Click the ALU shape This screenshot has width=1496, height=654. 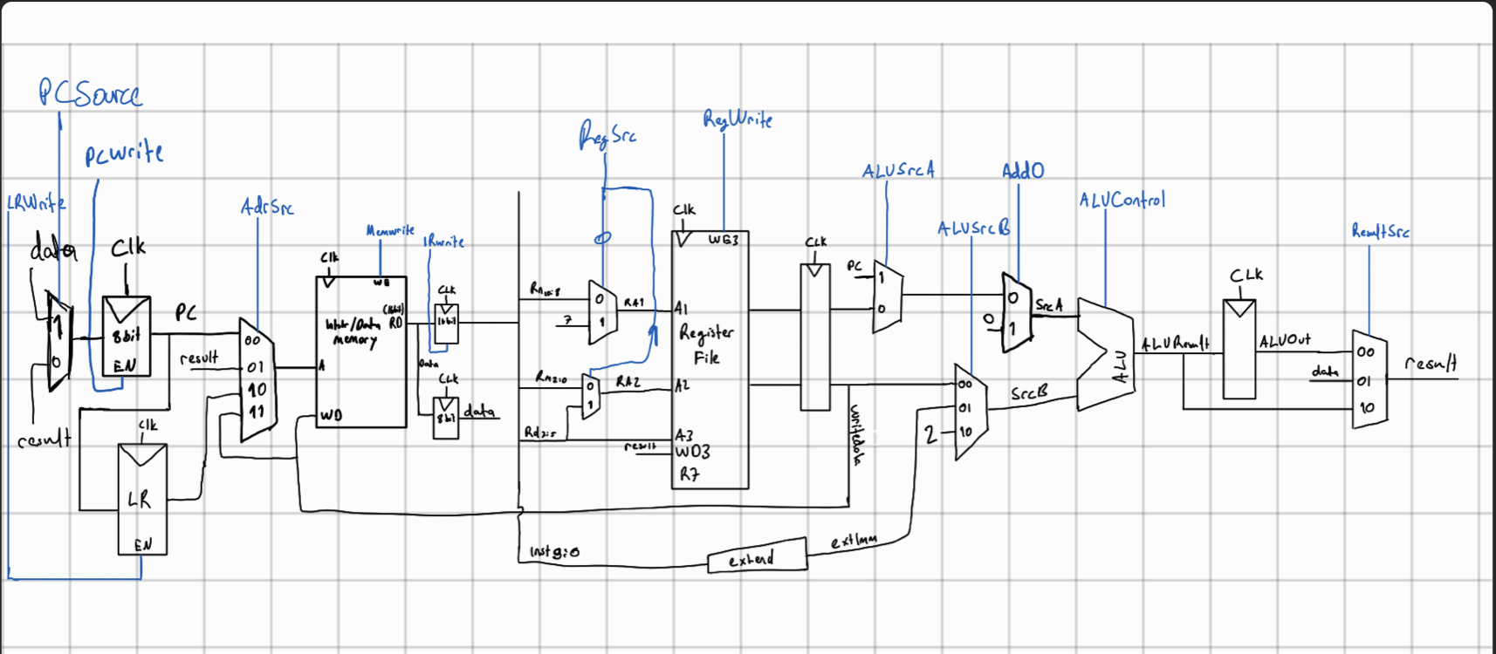pos(1106,354)
